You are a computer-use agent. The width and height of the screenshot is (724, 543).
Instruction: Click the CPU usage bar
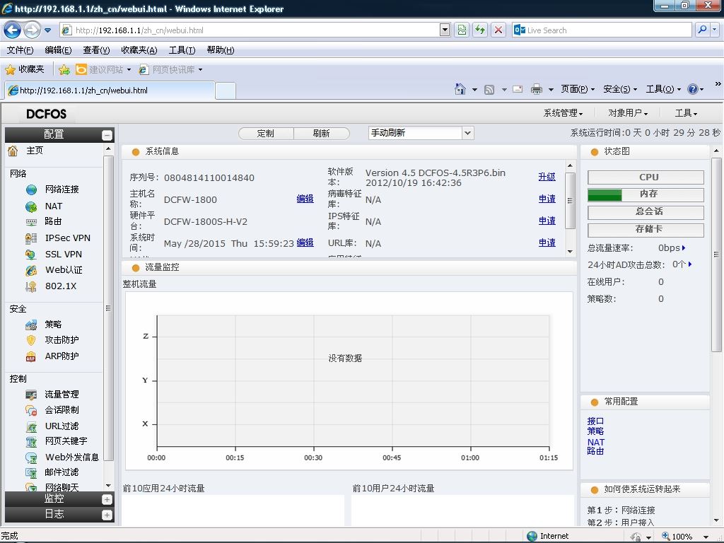[646, 177]
